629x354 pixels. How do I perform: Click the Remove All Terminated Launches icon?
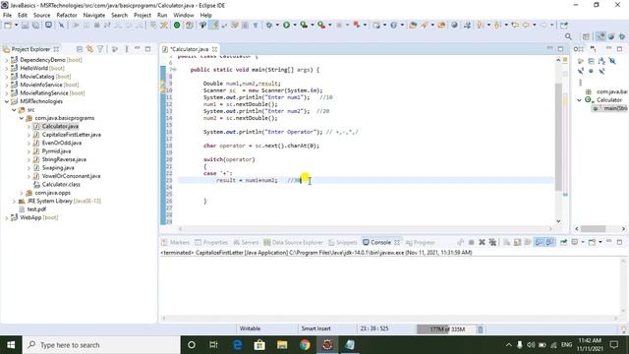click(492, 242)
